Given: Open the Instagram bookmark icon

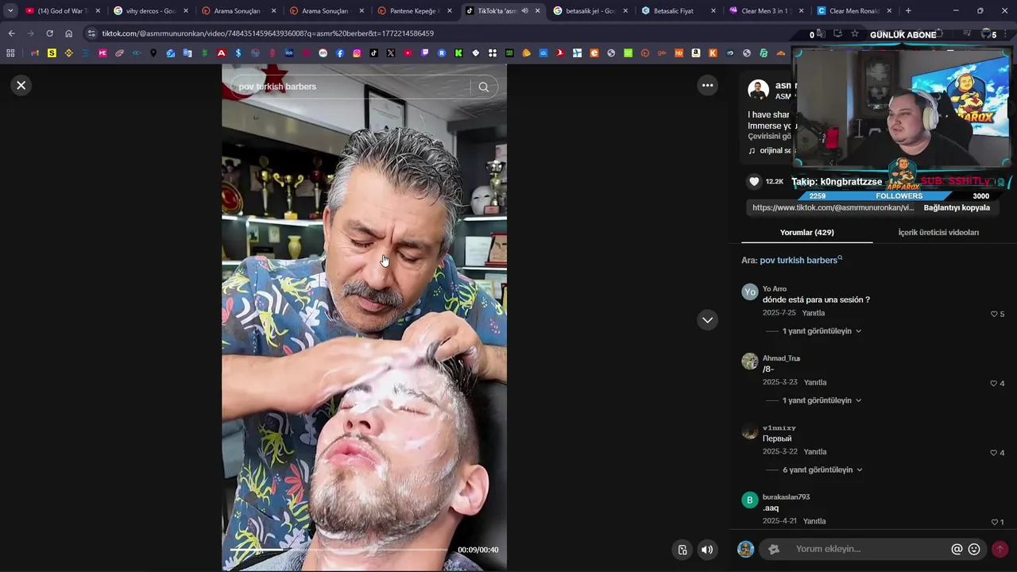Looking at the screenshot, I should coord(357,53).
